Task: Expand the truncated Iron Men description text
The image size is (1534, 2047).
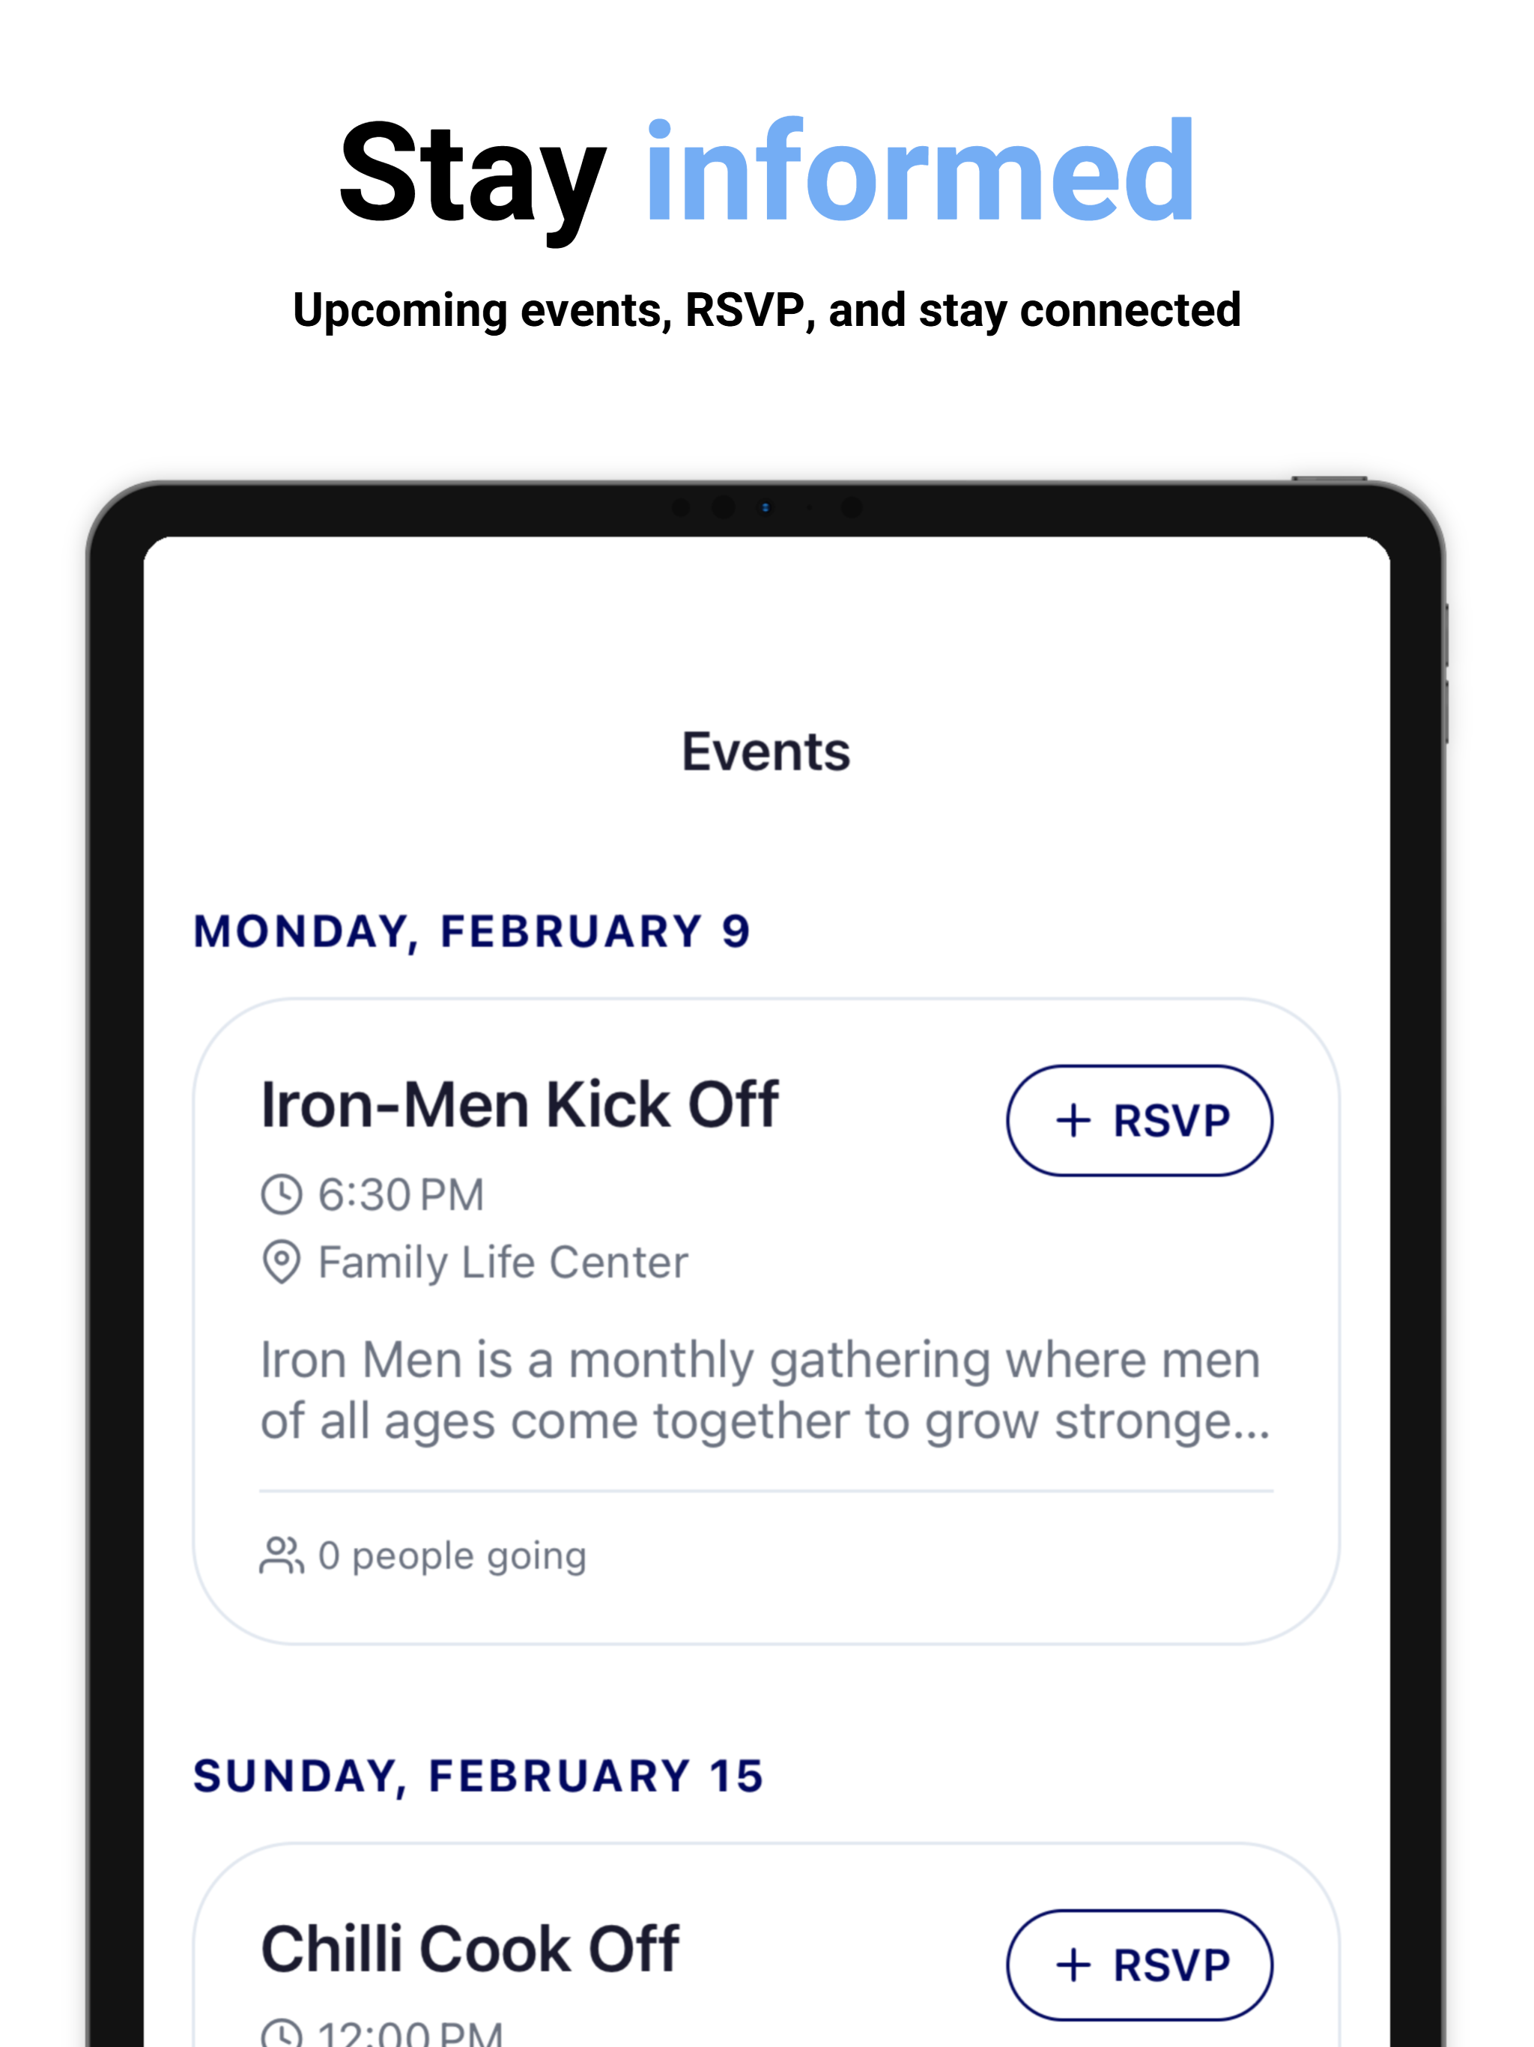Action: tap(766, 1390)
